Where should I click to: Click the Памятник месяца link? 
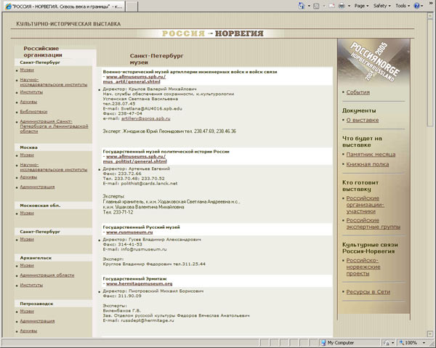click(371, 155)
